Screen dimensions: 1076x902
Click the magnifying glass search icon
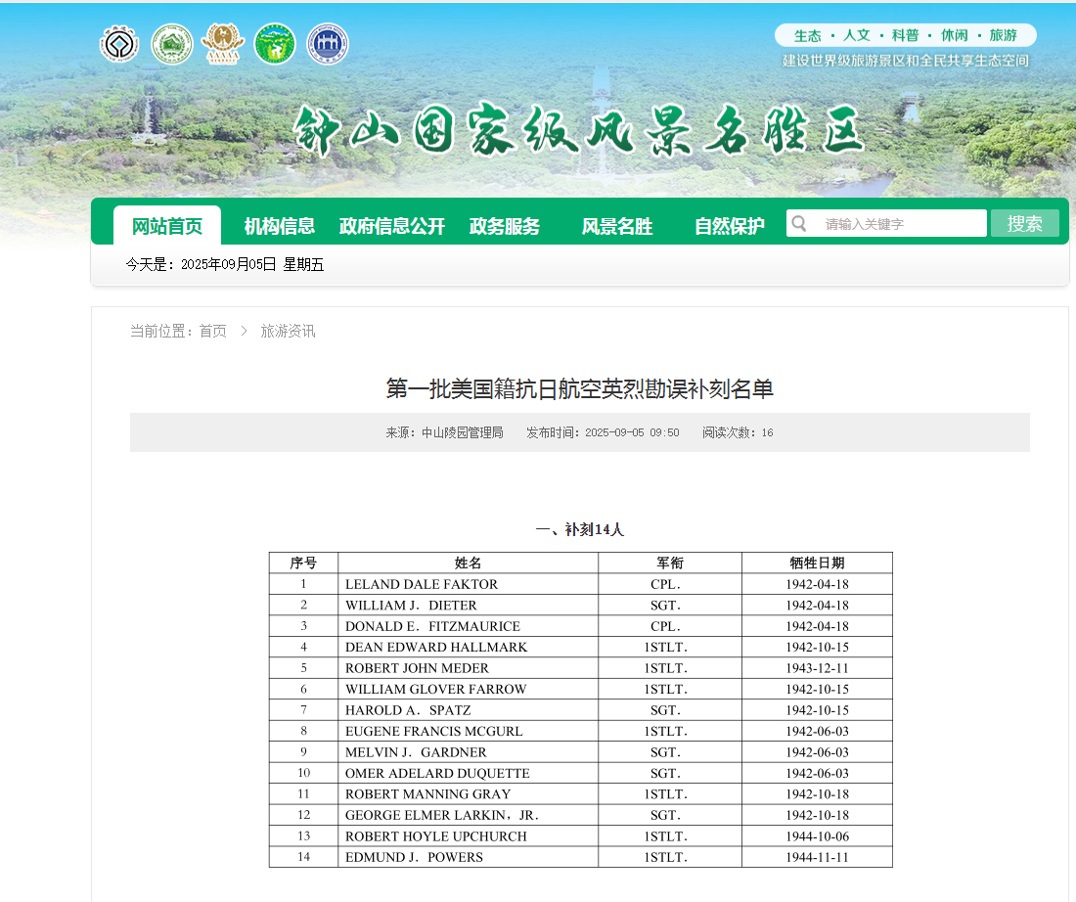799,224
